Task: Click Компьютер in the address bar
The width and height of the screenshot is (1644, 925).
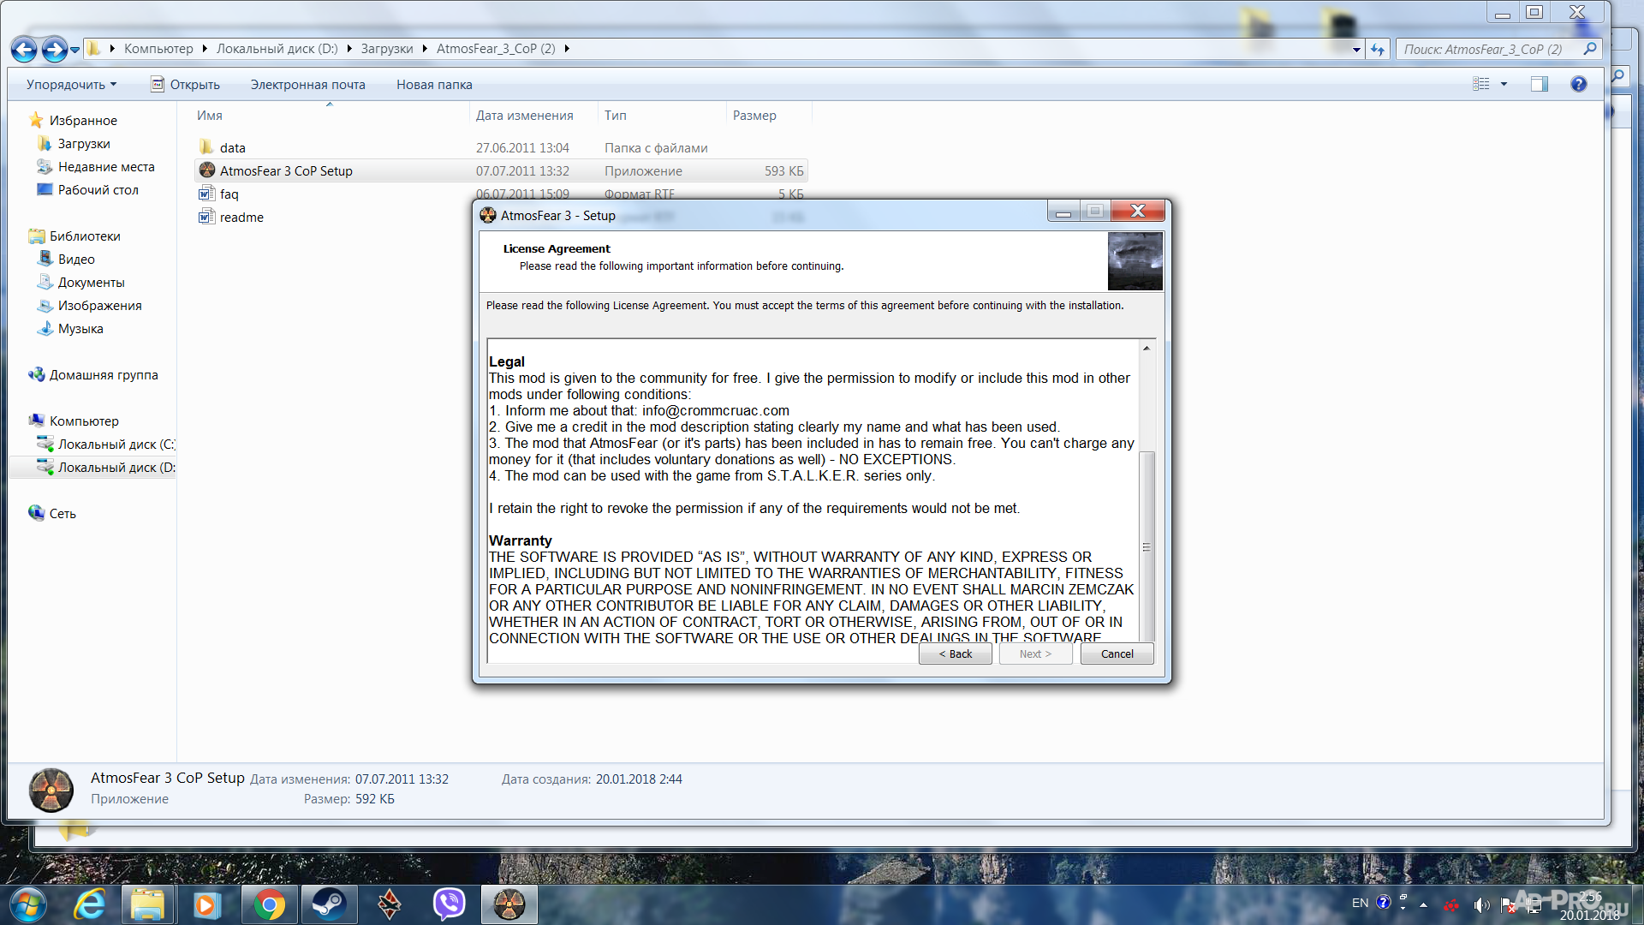Action: coord(158,49)
